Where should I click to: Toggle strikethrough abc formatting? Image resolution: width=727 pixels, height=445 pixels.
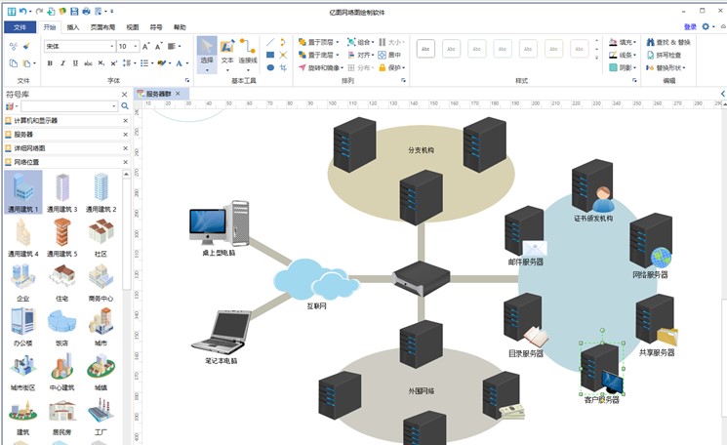click(x=88, y=63)
